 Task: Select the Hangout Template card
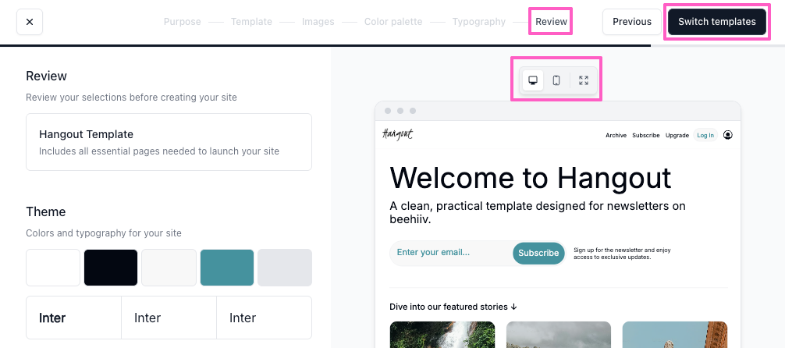(x=169, y=142)
